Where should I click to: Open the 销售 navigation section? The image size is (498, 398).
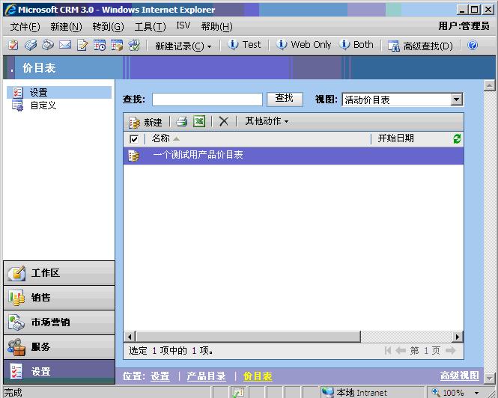coord(59,298)
